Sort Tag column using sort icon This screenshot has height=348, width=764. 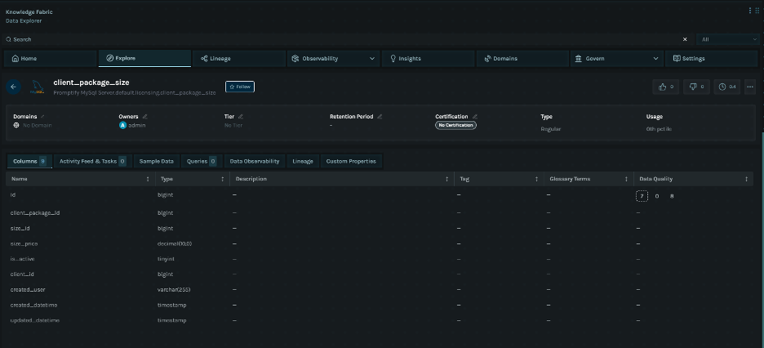pyautogui.click(x=536, y=180)
